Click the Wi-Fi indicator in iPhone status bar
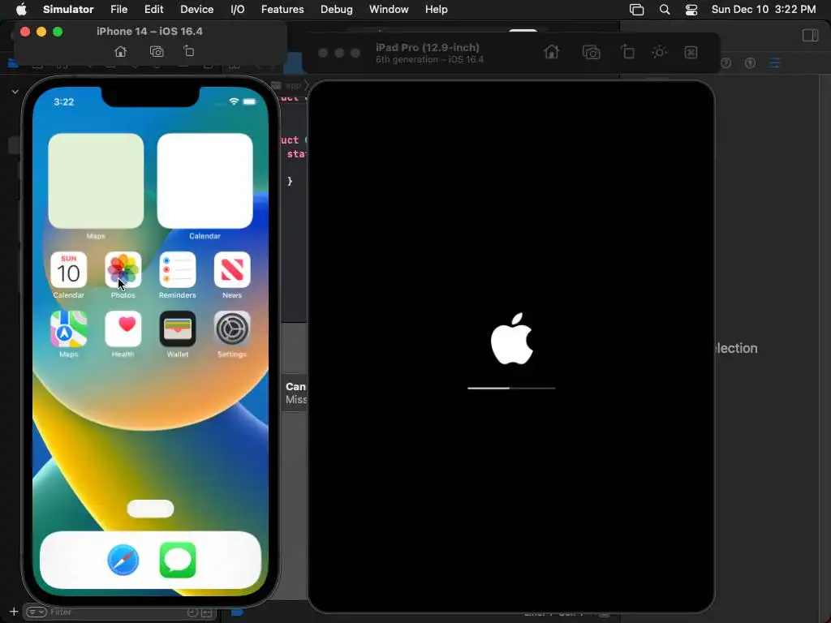 coord(234,101)
